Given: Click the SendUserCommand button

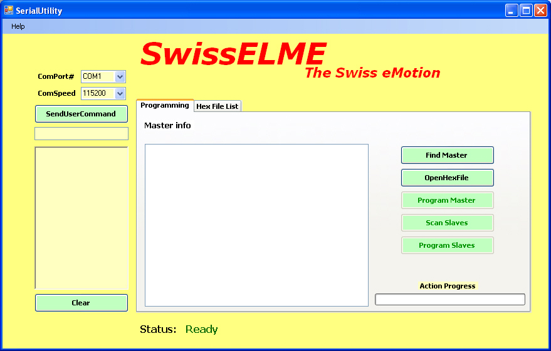Looking at the screenshot, I should [x=81, y=114].
